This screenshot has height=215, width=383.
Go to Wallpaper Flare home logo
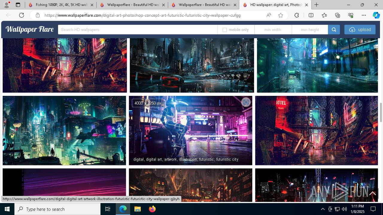coord(30,29)
